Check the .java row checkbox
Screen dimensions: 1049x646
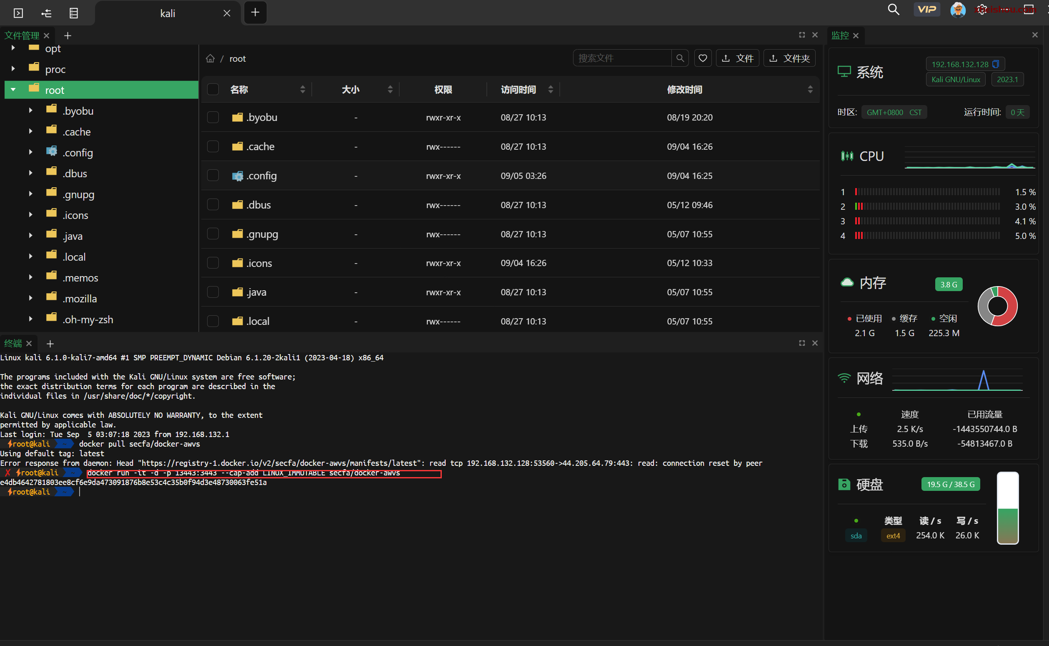point(213,292)
